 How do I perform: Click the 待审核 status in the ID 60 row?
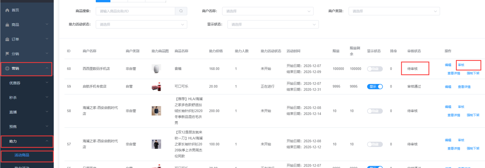pyautogui.click(x=412, y=69)
